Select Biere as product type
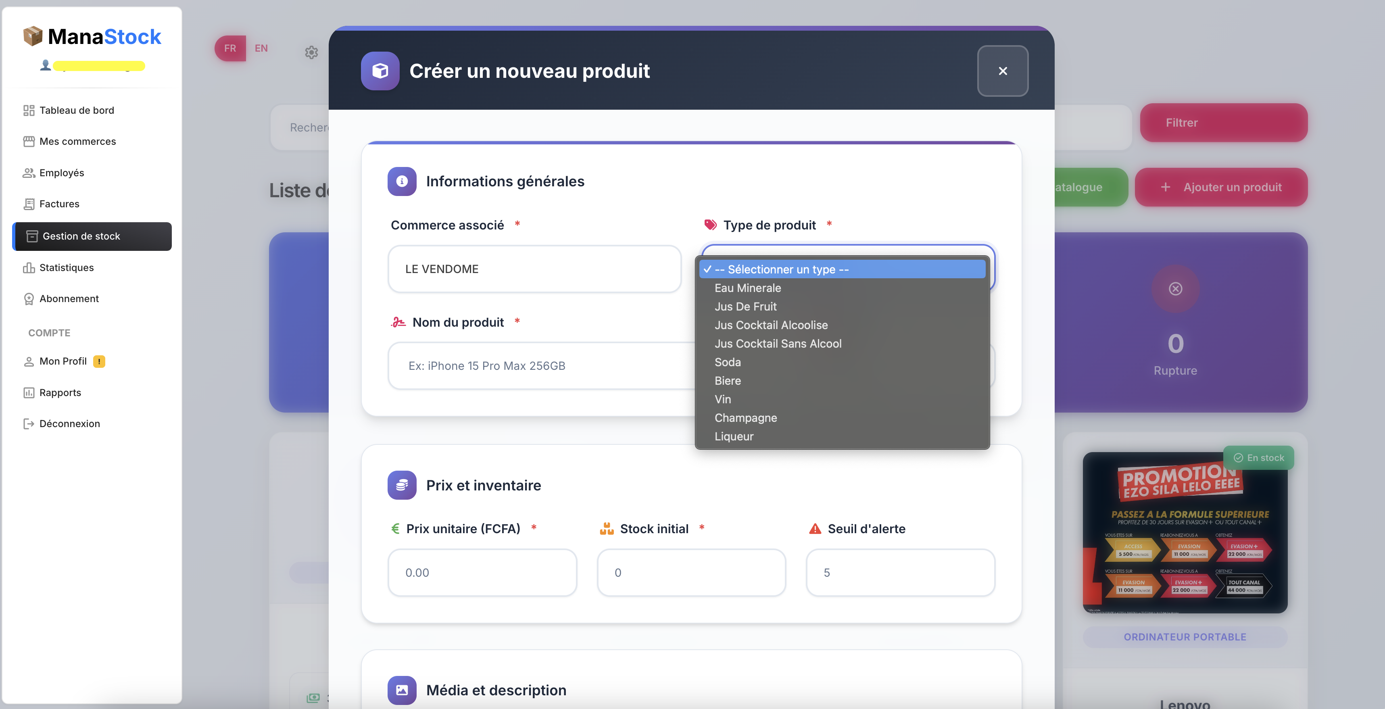The height and width of the screenshot is (709, 1385). [x=842, y=381]
